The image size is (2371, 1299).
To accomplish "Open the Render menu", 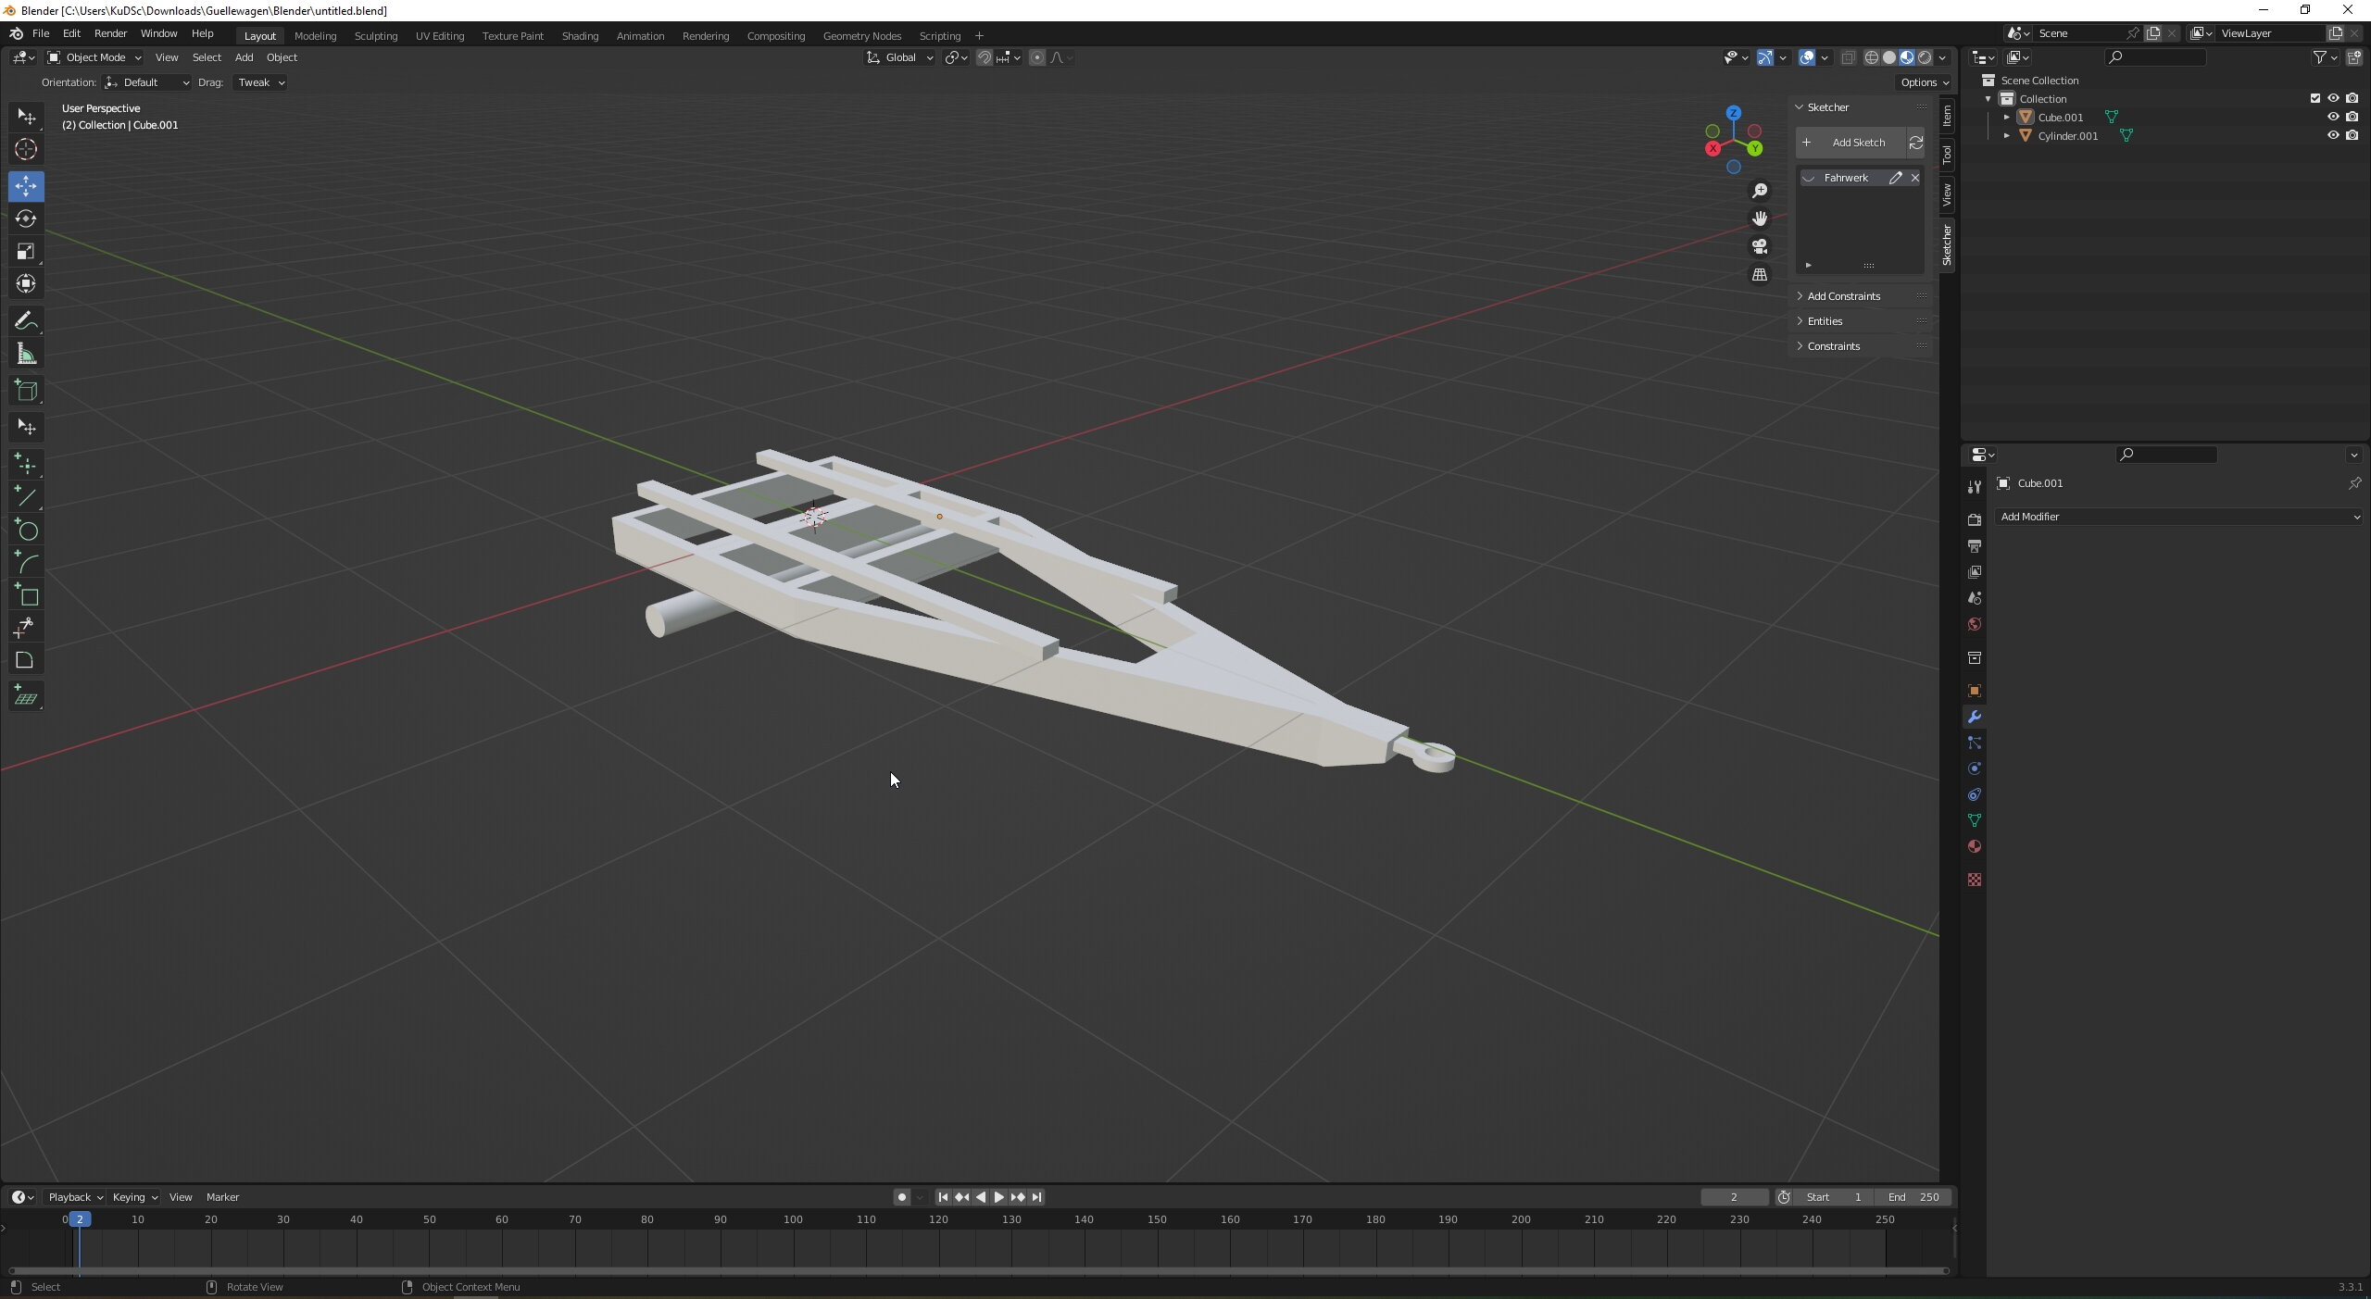I will pyautogui.click(x=110, y=33).
